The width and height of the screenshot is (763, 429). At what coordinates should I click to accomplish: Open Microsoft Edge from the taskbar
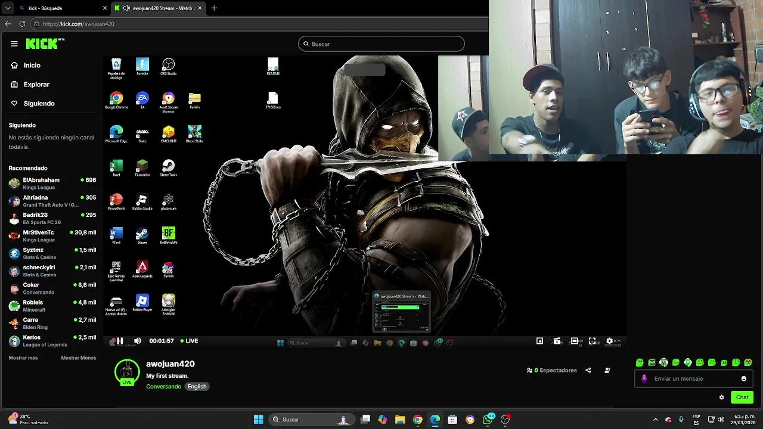pyautogui.click(x=435, y=419)
